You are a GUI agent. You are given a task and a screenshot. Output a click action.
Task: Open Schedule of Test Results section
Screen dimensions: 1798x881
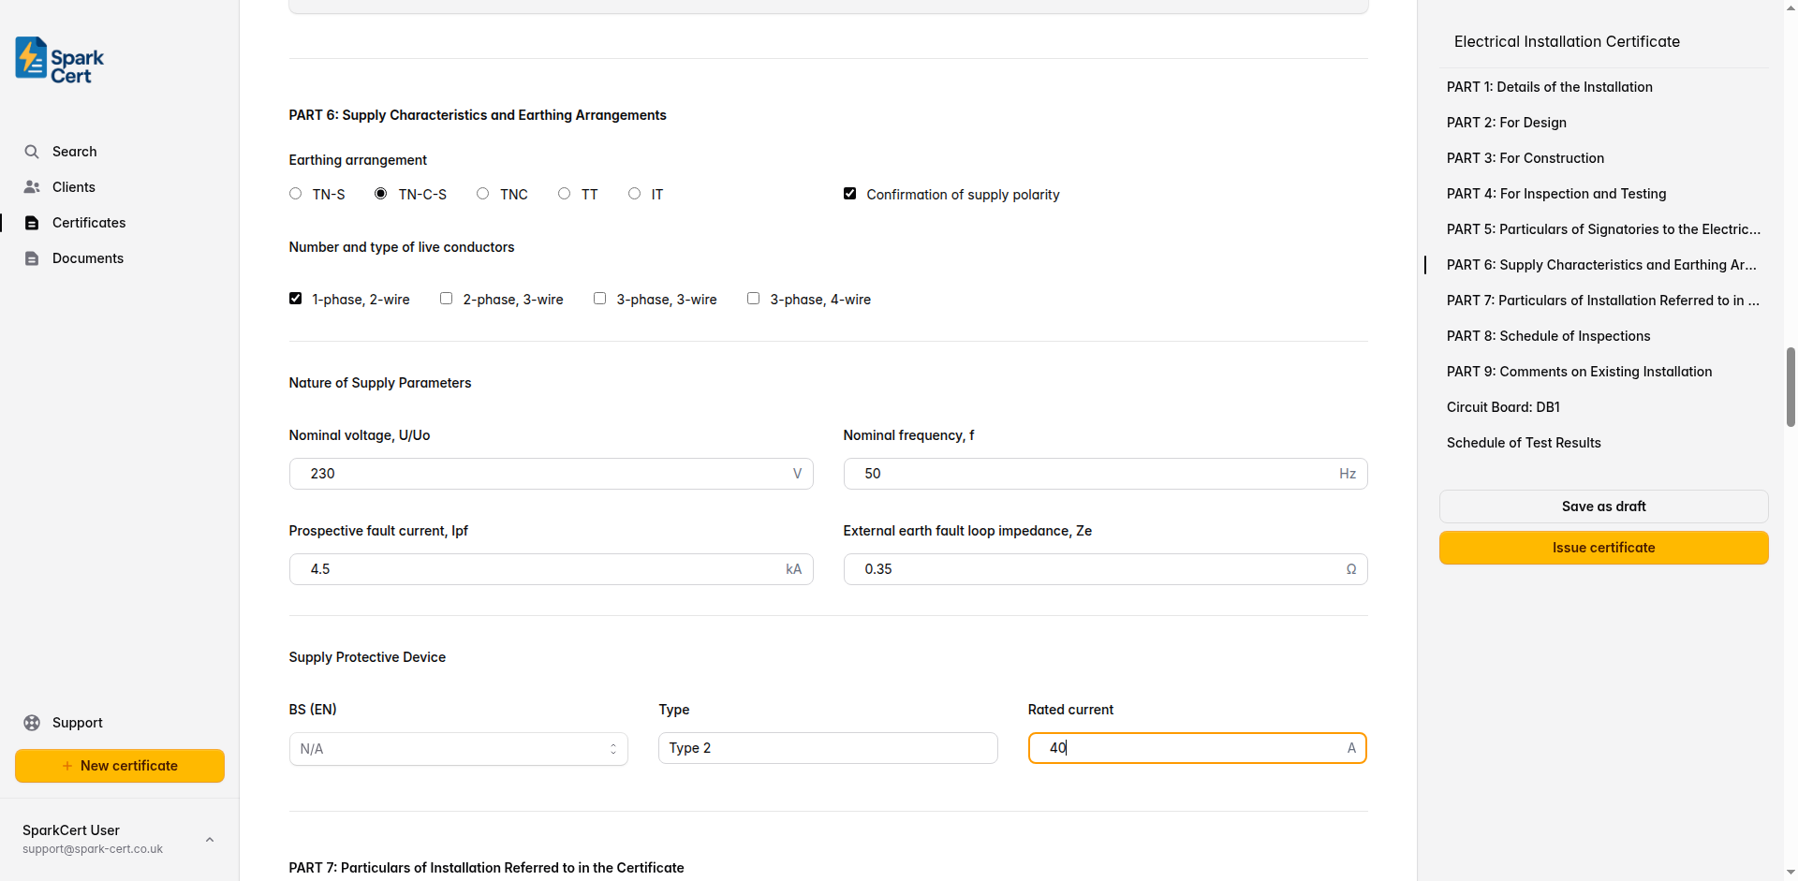[1524, 443]
